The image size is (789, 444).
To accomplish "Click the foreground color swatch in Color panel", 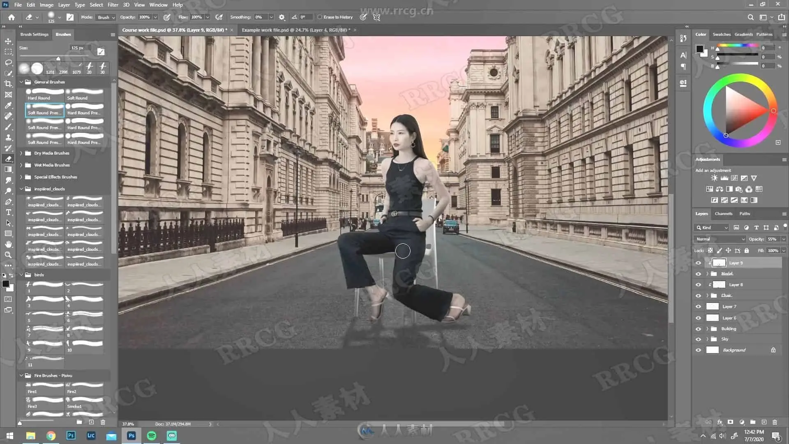I will (x=699, y=49).
